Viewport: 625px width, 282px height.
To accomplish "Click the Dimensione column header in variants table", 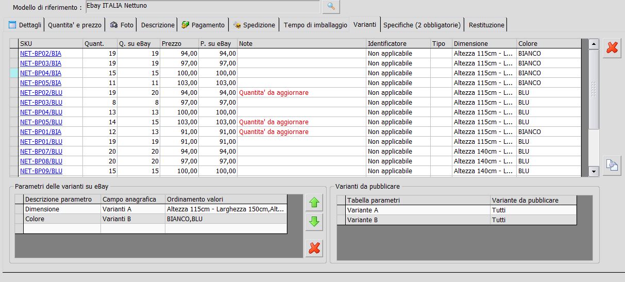I will (484, 43).
